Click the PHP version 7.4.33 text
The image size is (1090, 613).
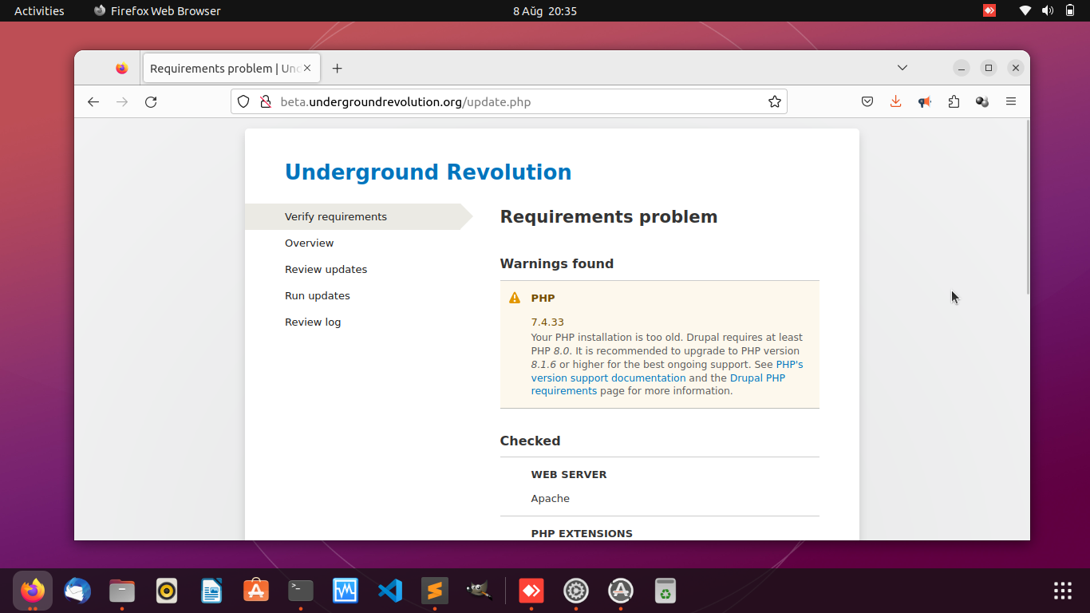547,322
